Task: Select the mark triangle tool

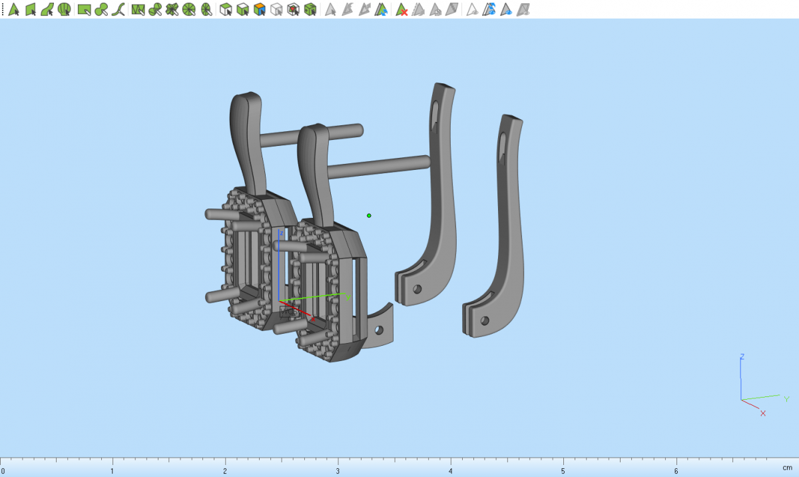Action: click(13, 10)
